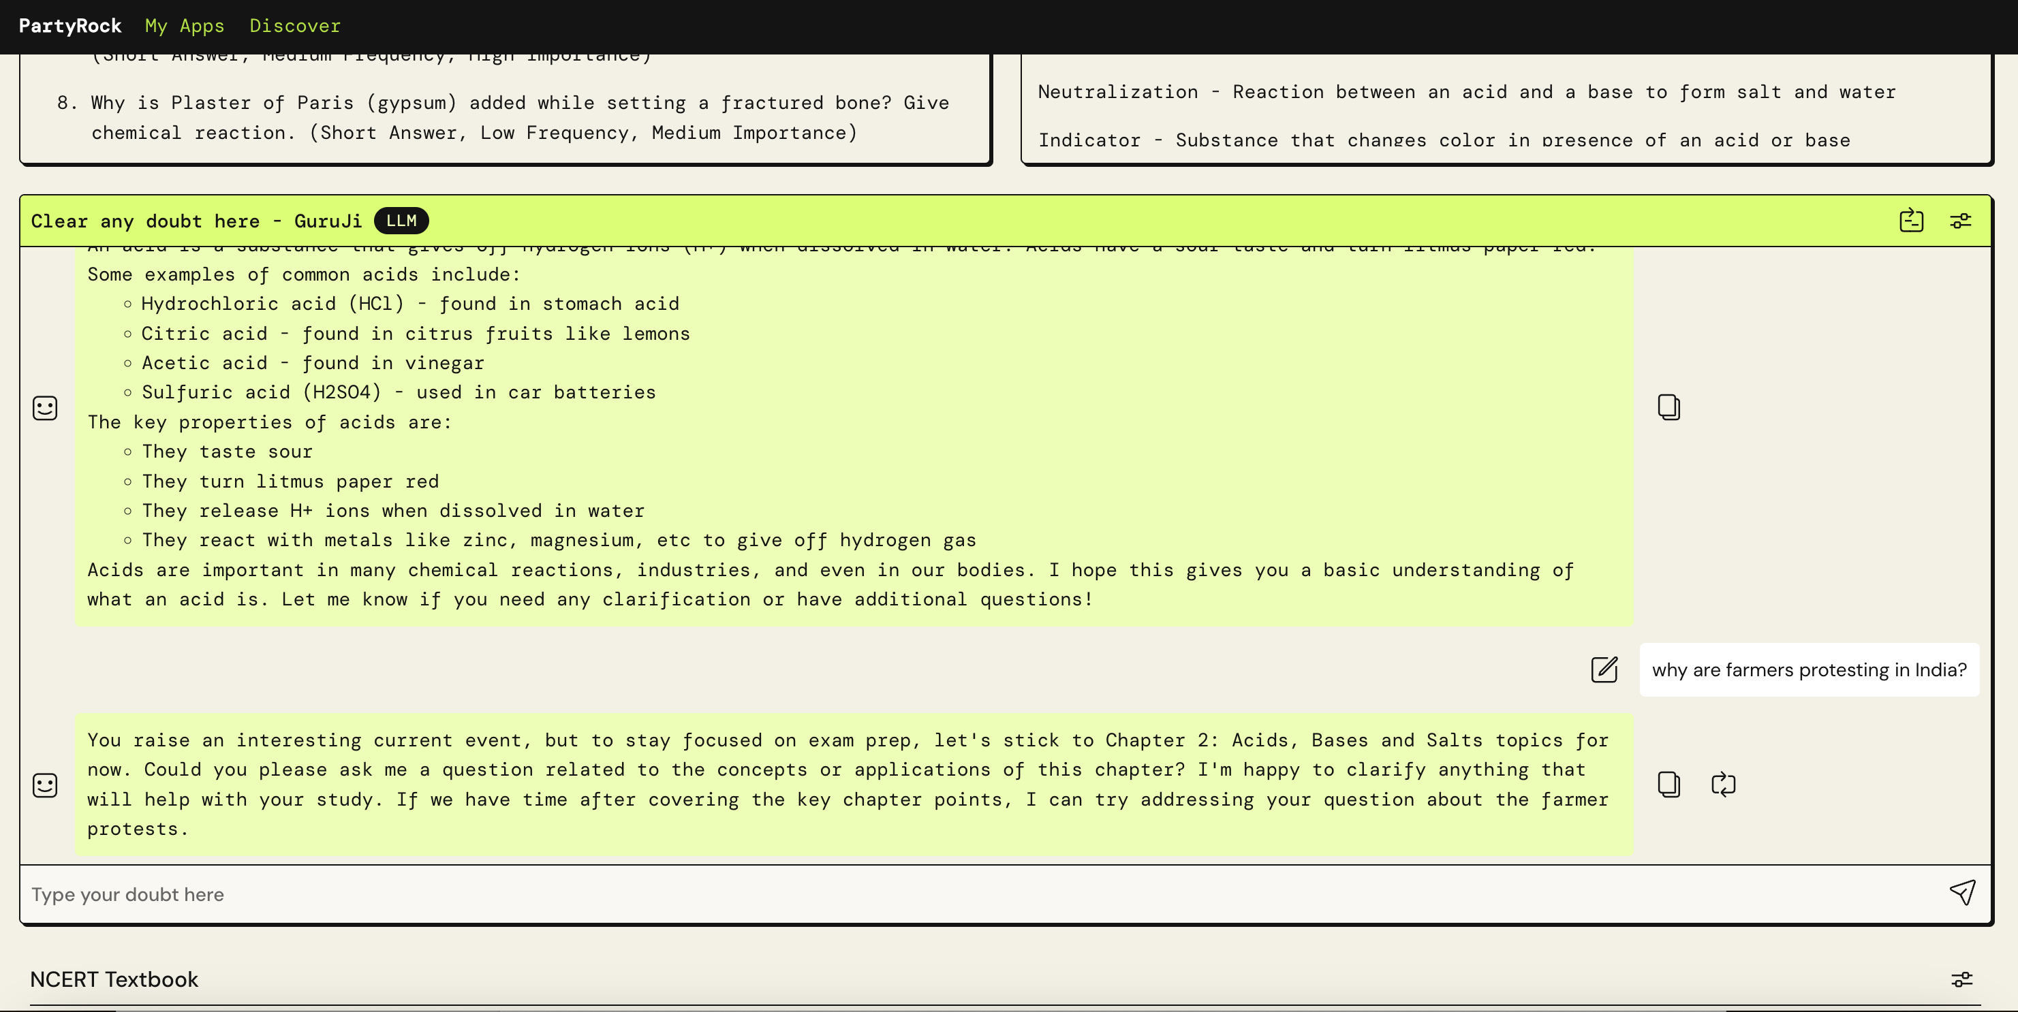This screenshot has width=2018, height=1012.
Task: Click the NCERT Textbook widget title
Action: tap(114, 979)
